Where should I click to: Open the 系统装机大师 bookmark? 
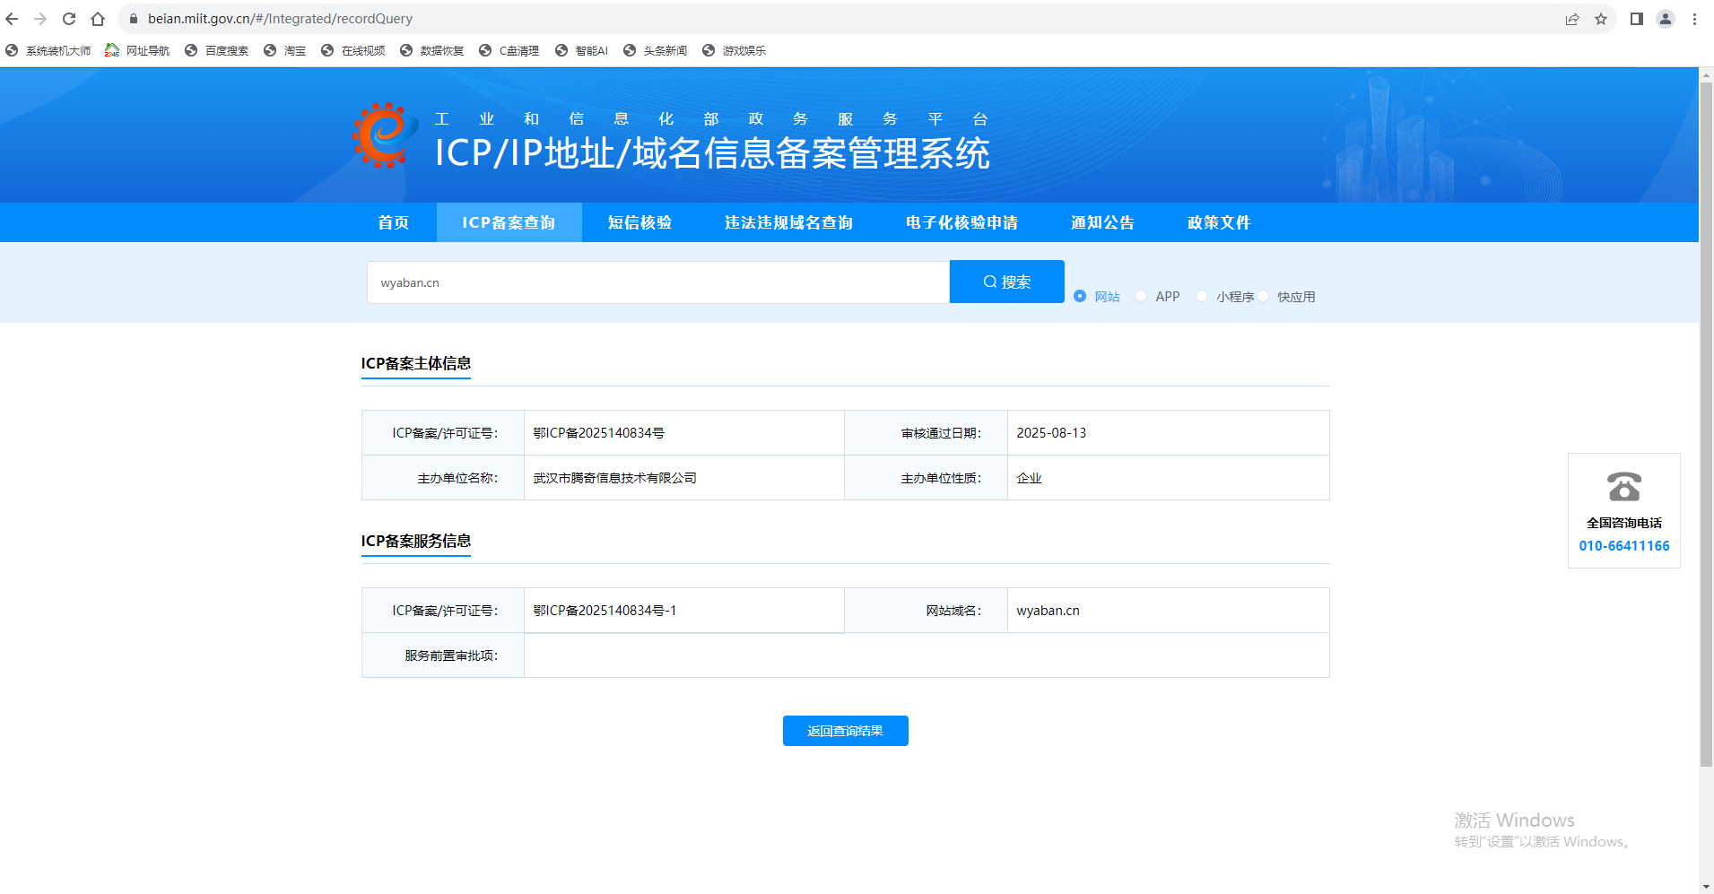[x=48, y=51]
